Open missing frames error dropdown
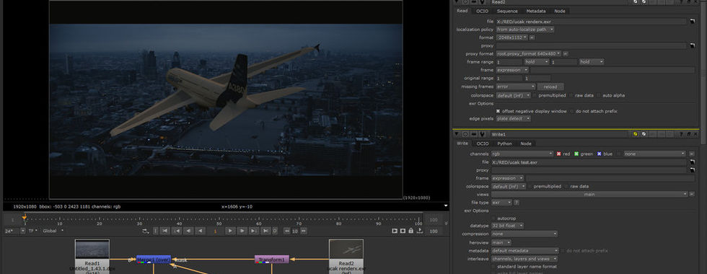 coord(515,86)
